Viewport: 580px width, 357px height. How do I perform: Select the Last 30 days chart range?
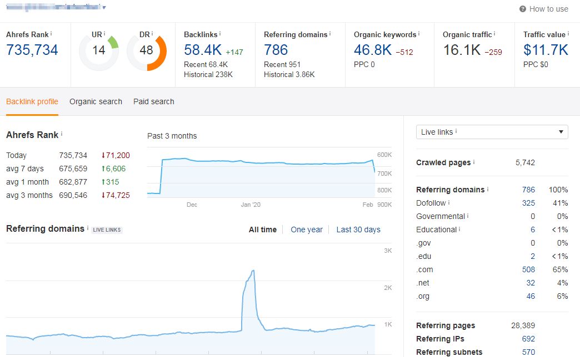click(358, 229)
